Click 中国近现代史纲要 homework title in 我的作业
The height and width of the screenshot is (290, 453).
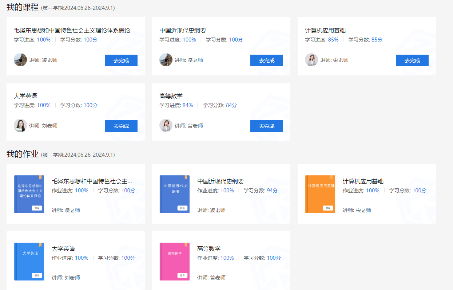[x=220, y=181]
